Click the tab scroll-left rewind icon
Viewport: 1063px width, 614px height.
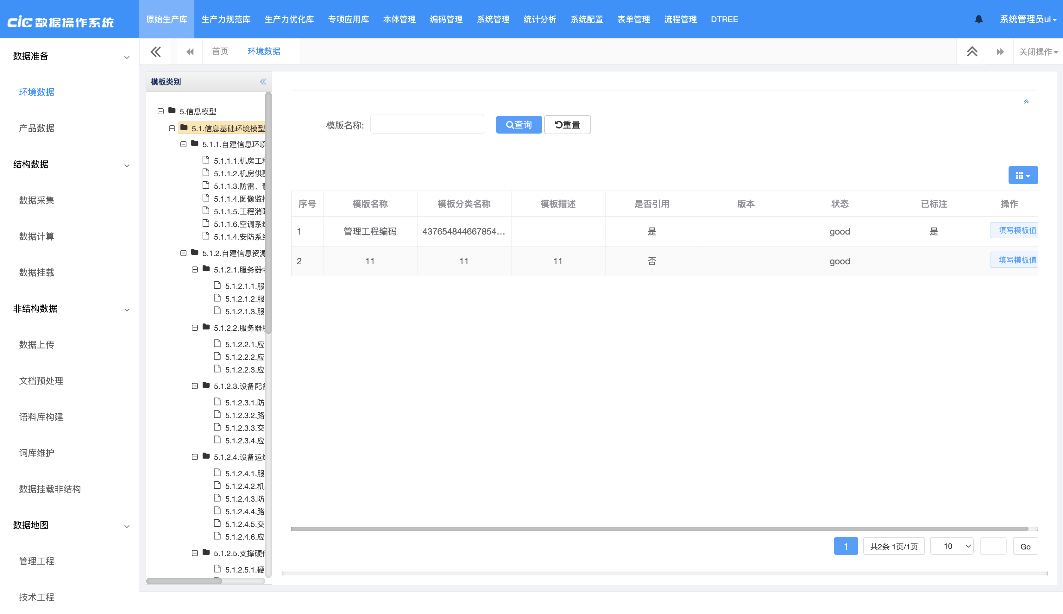190,52
